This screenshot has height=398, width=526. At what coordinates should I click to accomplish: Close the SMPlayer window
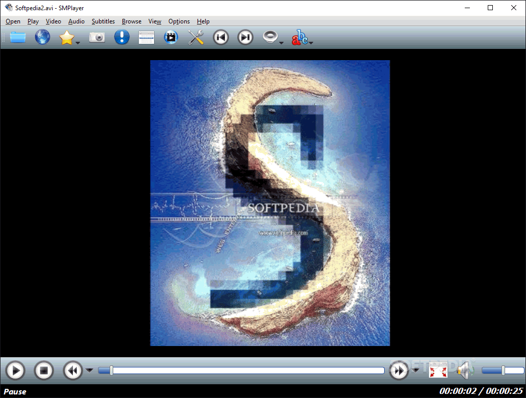click(x=514, y=8)
